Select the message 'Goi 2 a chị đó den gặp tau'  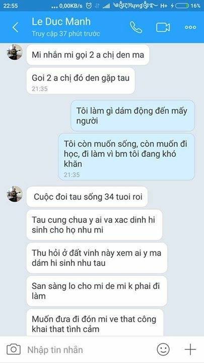point(81,81)
